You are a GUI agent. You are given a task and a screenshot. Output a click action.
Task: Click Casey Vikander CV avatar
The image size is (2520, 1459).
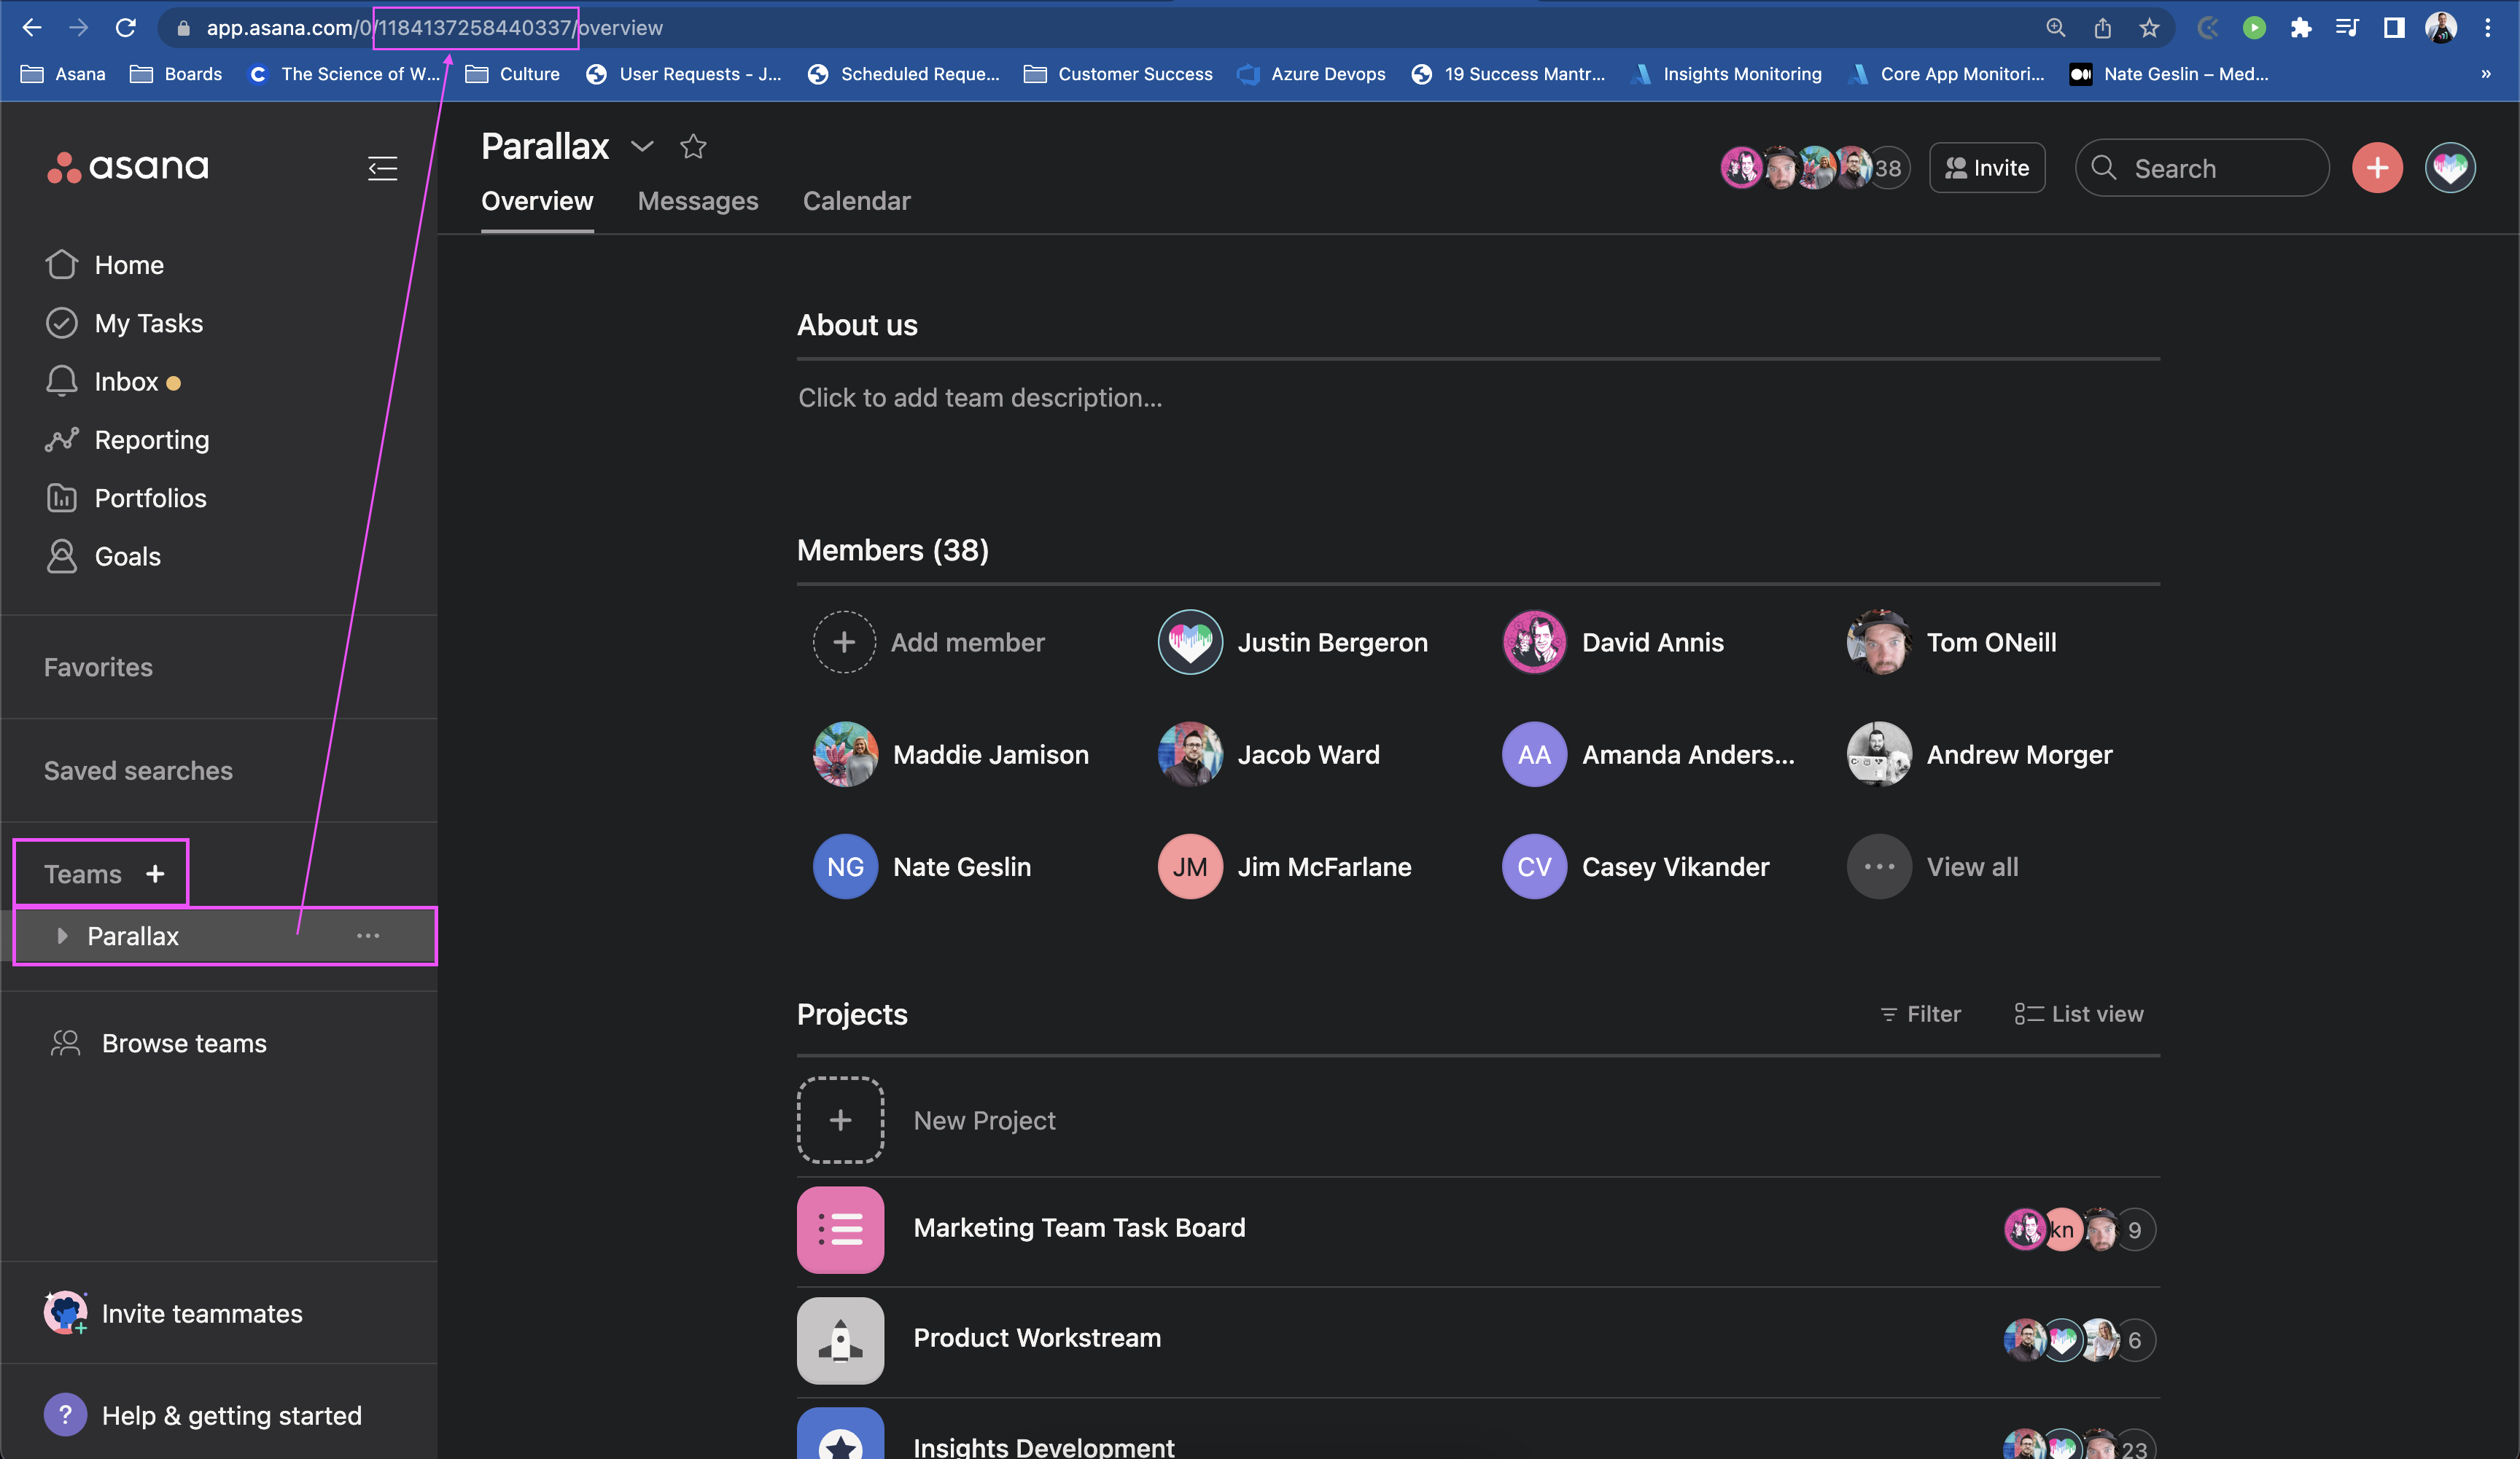(x=1534, y=867)
